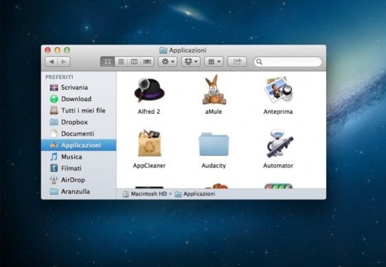Select the aMule application icon
The height and width of the screenshot is (267, 386).
(214, 90)
